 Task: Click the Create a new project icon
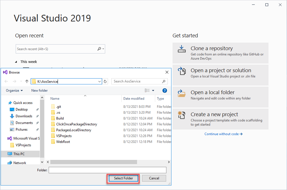click(x=182, y=115)
